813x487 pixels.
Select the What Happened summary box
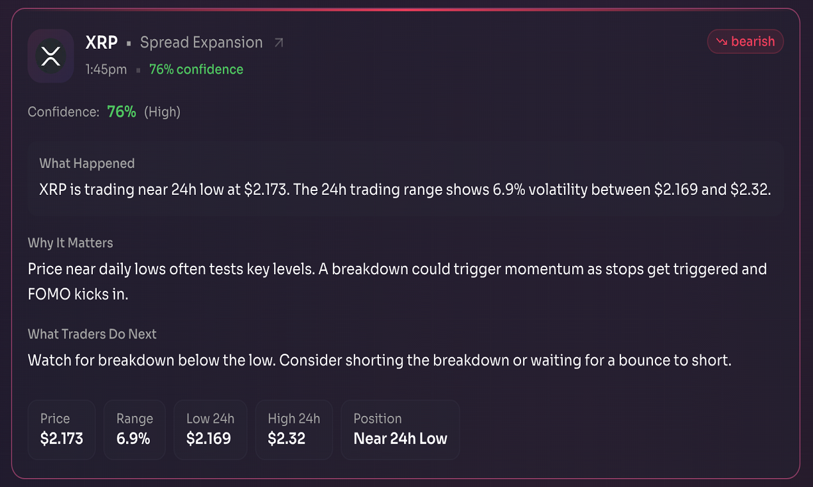click(x=405, y=177)
